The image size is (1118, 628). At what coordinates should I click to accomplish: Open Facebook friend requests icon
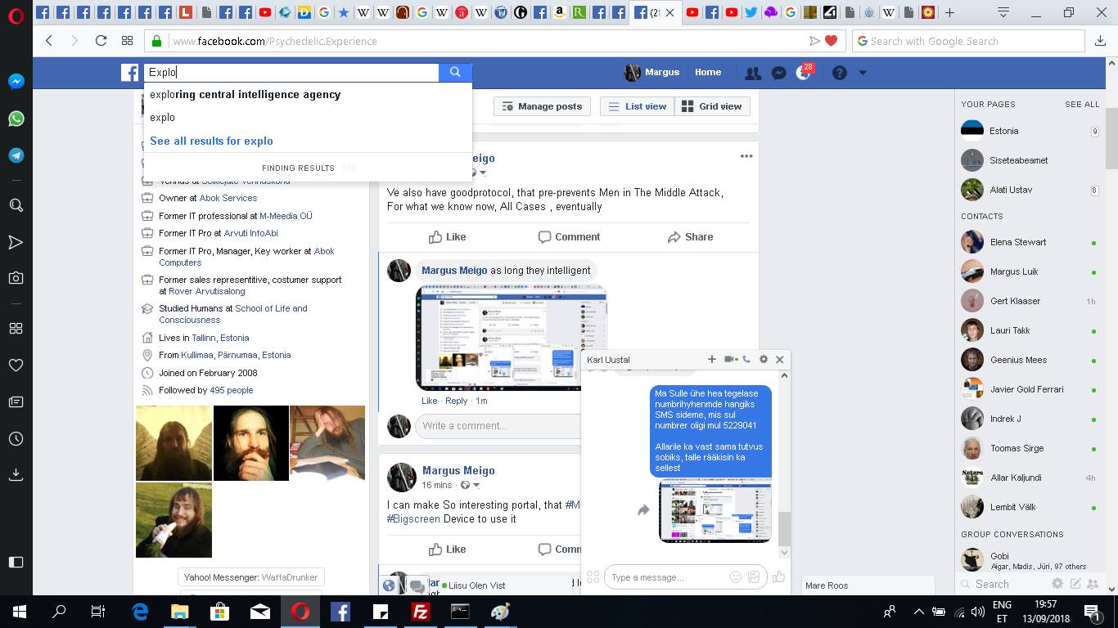coord(753,73)
